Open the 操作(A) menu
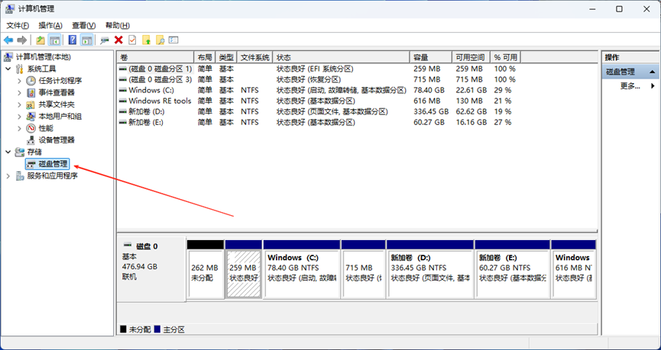The image size is (661, 350). coord(50,25)
